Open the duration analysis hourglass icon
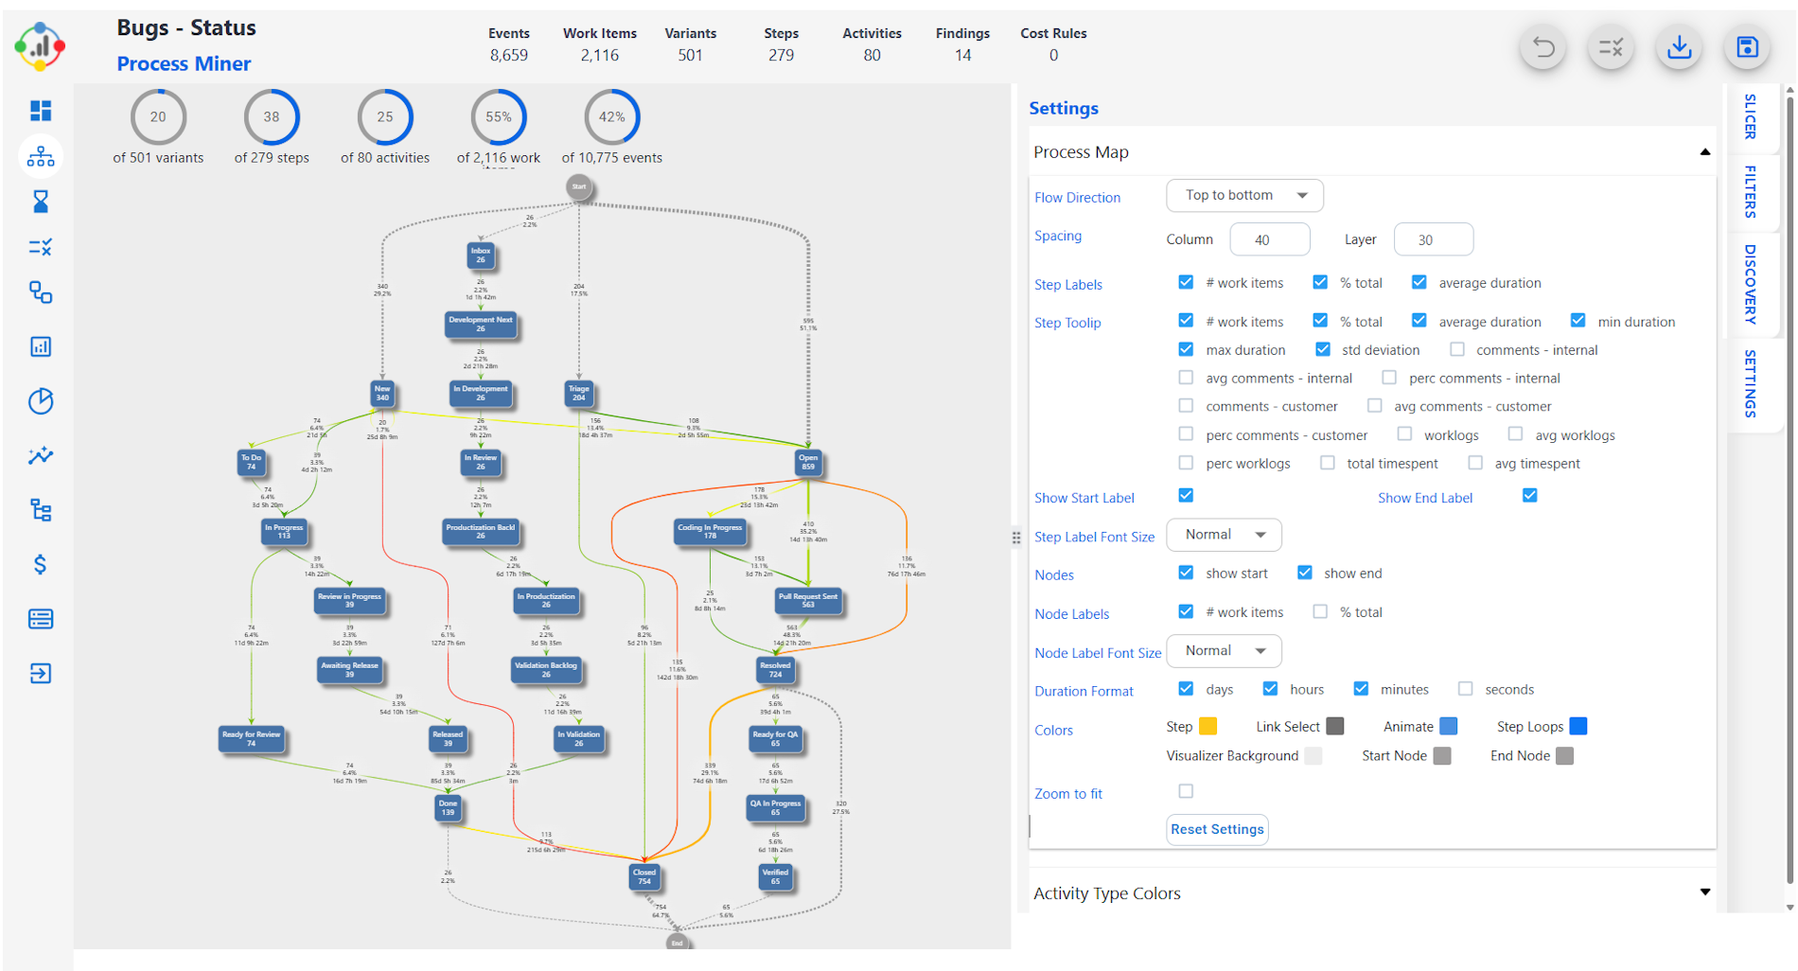Image resolution: width=1798 pixels, height=971 pixels. coord(41,201)
